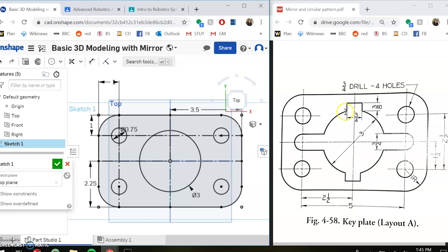This screenshot has width=448, height=252.
Task: Select the construction/mirror line tool icon
Action: pyautogui.click(x=106, y=62)
